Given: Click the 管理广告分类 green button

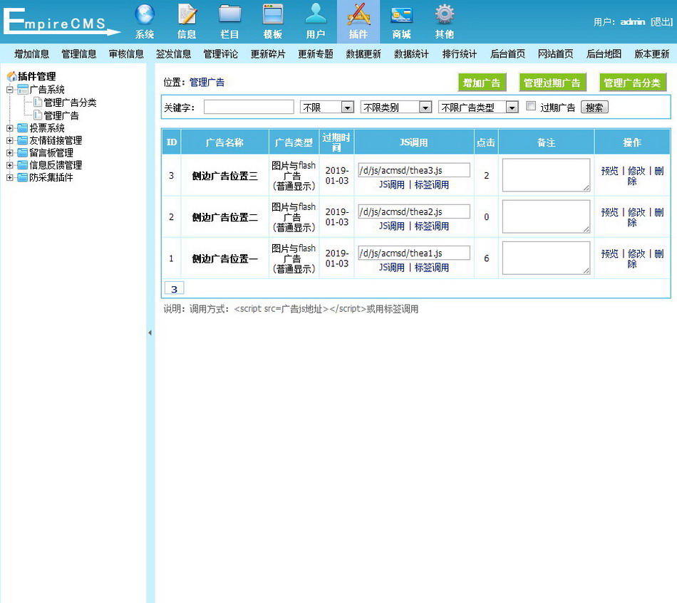Looking at the screenshot, I should [x=633, y=83].
